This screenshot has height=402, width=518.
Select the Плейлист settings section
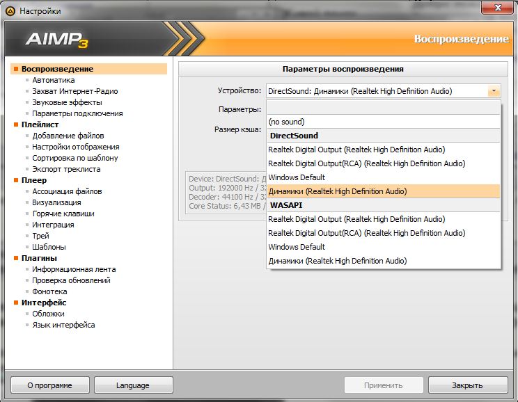pyautogui.click(x=40, y=124)
